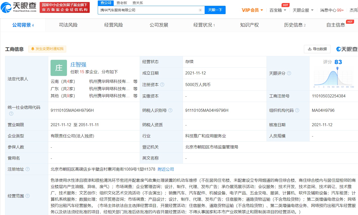The image size is (358, 215).
Task: Expand 等 next to 其他 companies
Action: 135,96
